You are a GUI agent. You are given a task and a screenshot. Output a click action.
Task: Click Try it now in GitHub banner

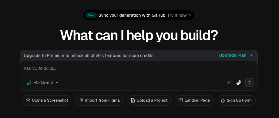point(177,15)
